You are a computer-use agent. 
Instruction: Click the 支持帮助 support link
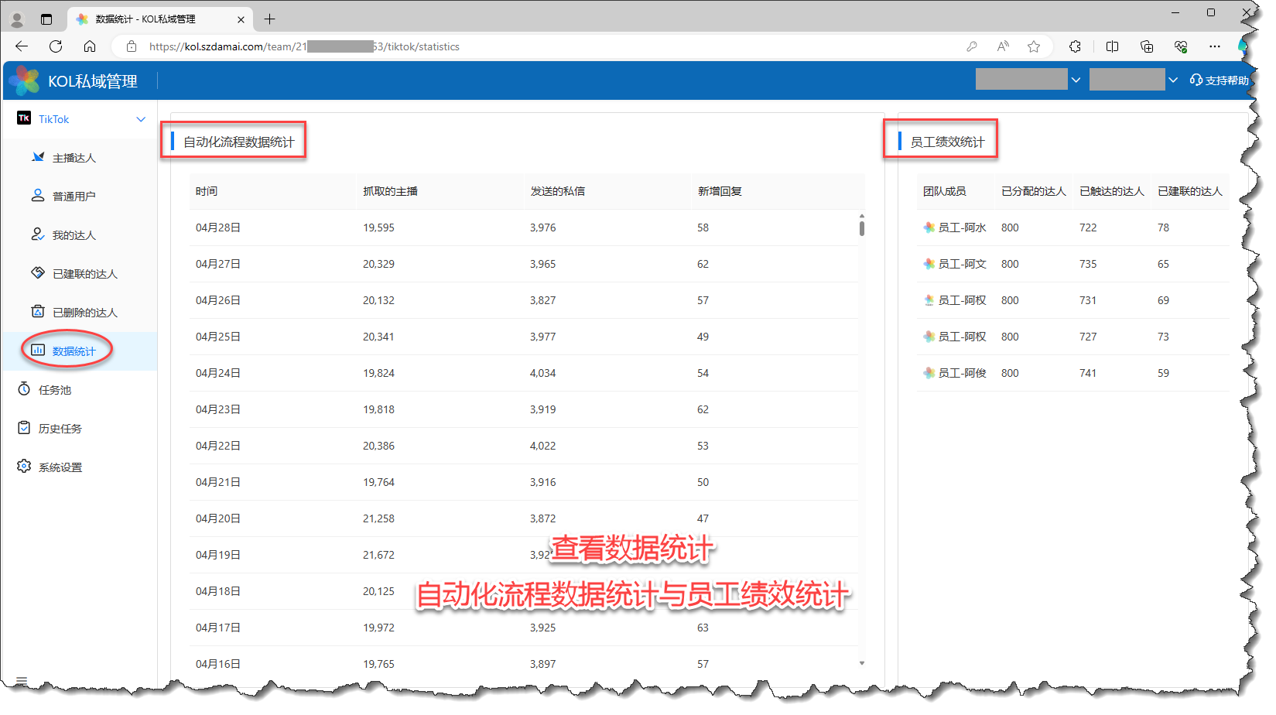tap(1220, 80)
